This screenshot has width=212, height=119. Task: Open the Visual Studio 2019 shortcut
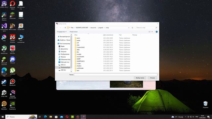coord(4,27)
